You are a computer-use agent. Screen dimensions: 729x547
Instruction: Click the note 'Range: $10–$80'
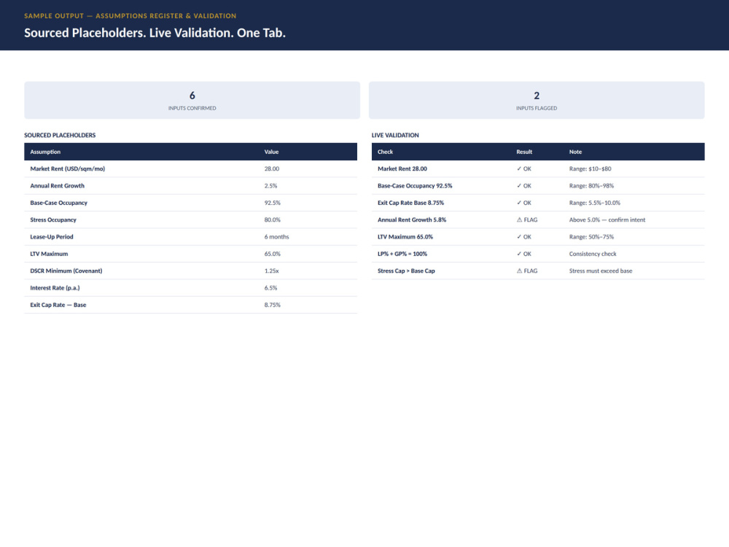point(590,169)
